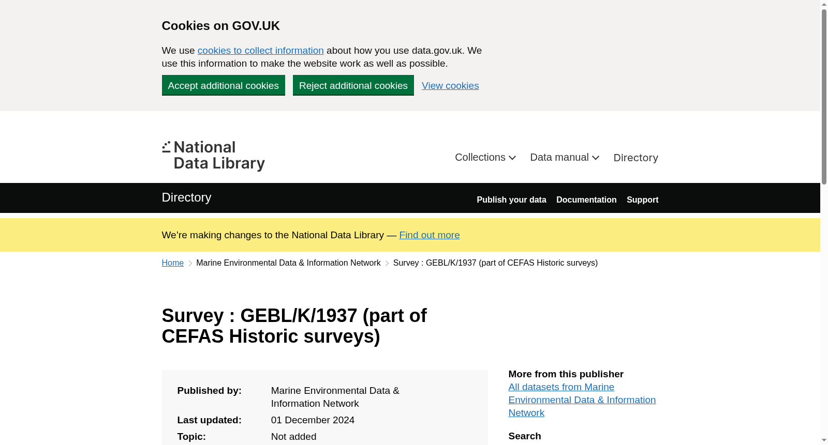
Task: Open the View cookies link
Action: coord(450,86)
